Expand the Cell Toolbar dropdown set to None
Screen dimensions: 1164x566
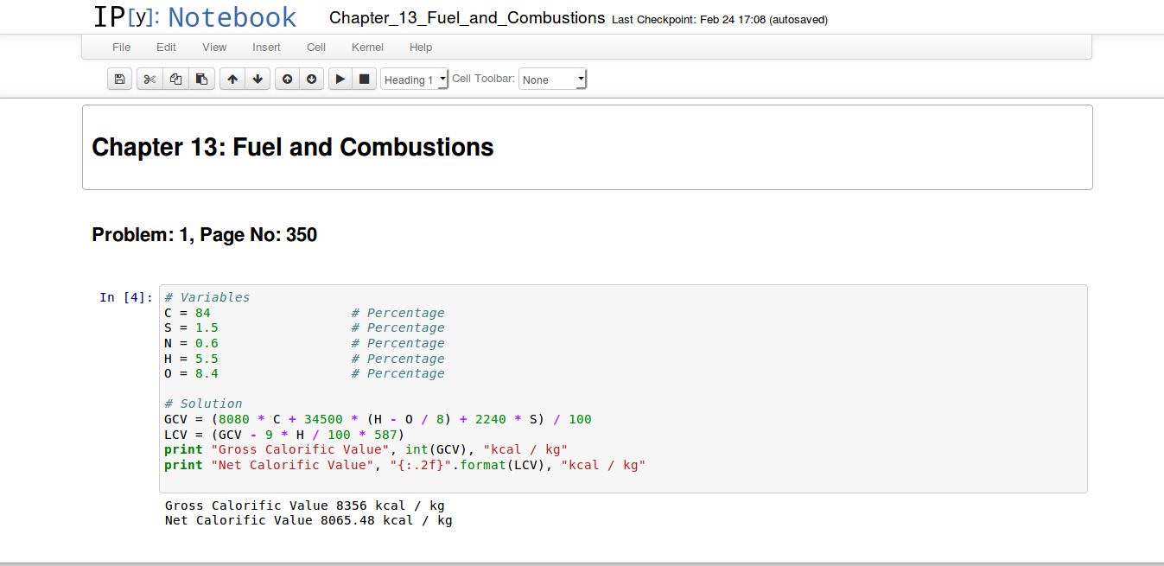coord(552,79)
